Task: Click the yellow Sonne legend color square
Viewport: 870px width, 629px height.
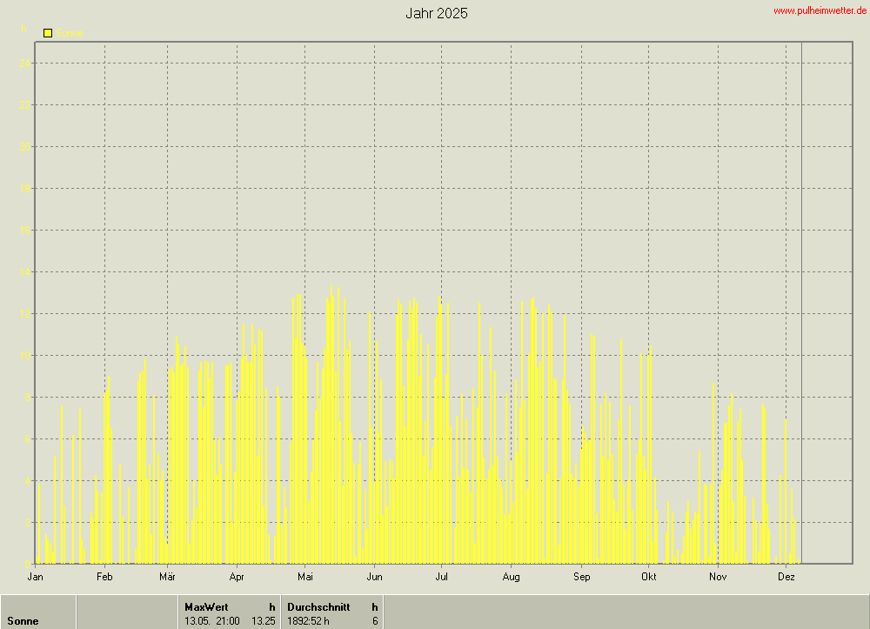Action: click(x=48, y=33)
